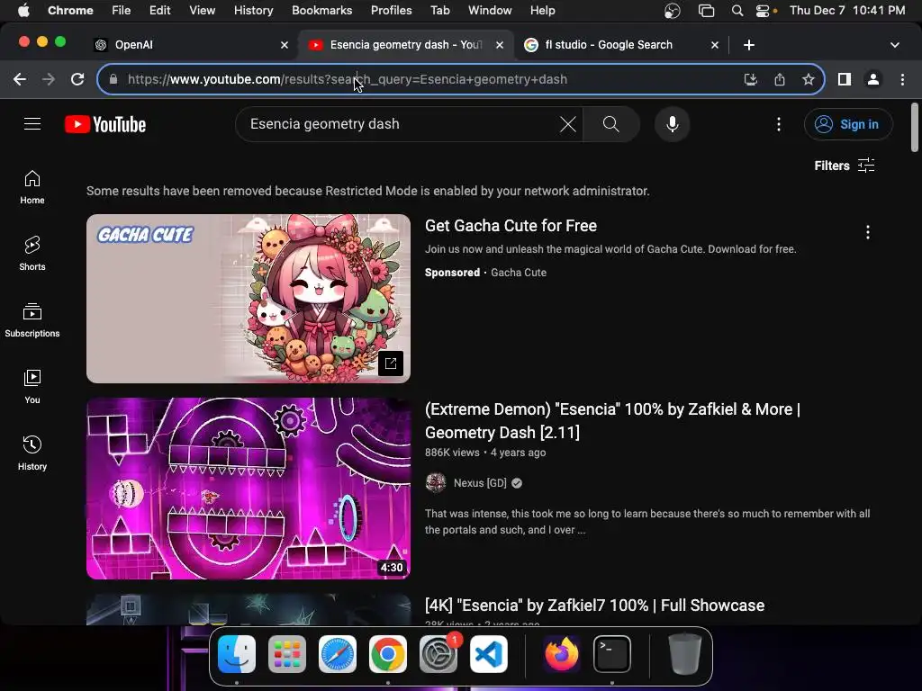Click the Nexus [GD] channel avatar
The height and width of the screenshot is (691, 922).
pos(436,483)
